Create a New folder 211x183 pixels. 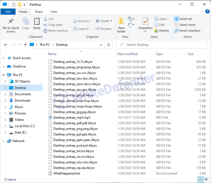pos(121,25)
